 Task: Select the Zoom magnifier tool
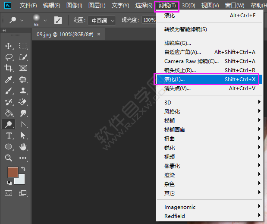point(8,158)
